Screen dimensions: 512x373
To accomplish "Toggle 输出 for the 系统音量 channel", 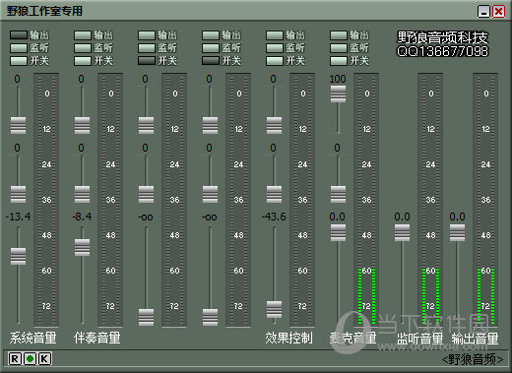I will 19,35.
